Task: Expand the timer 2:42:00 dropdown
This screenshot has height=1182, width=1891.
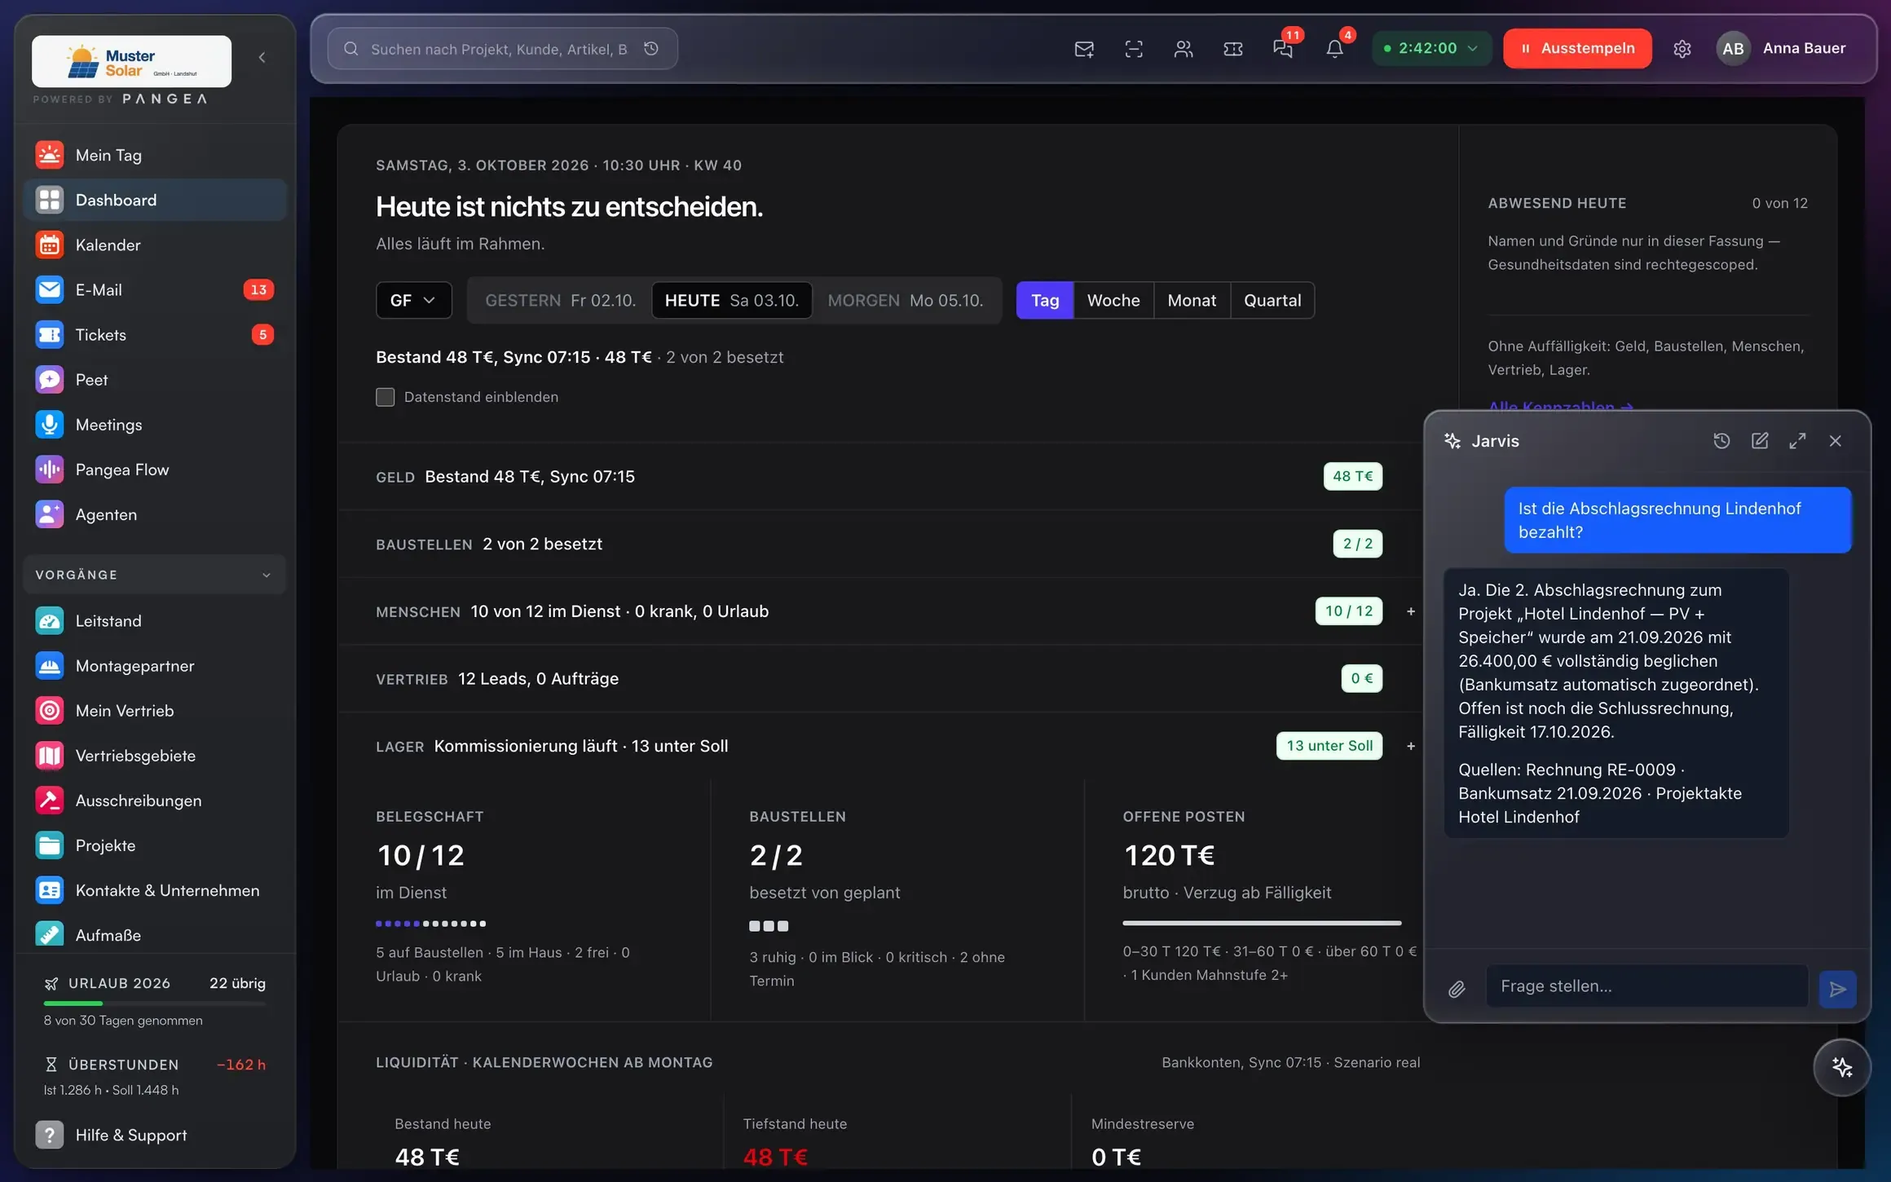Action: pos(1431,48)
